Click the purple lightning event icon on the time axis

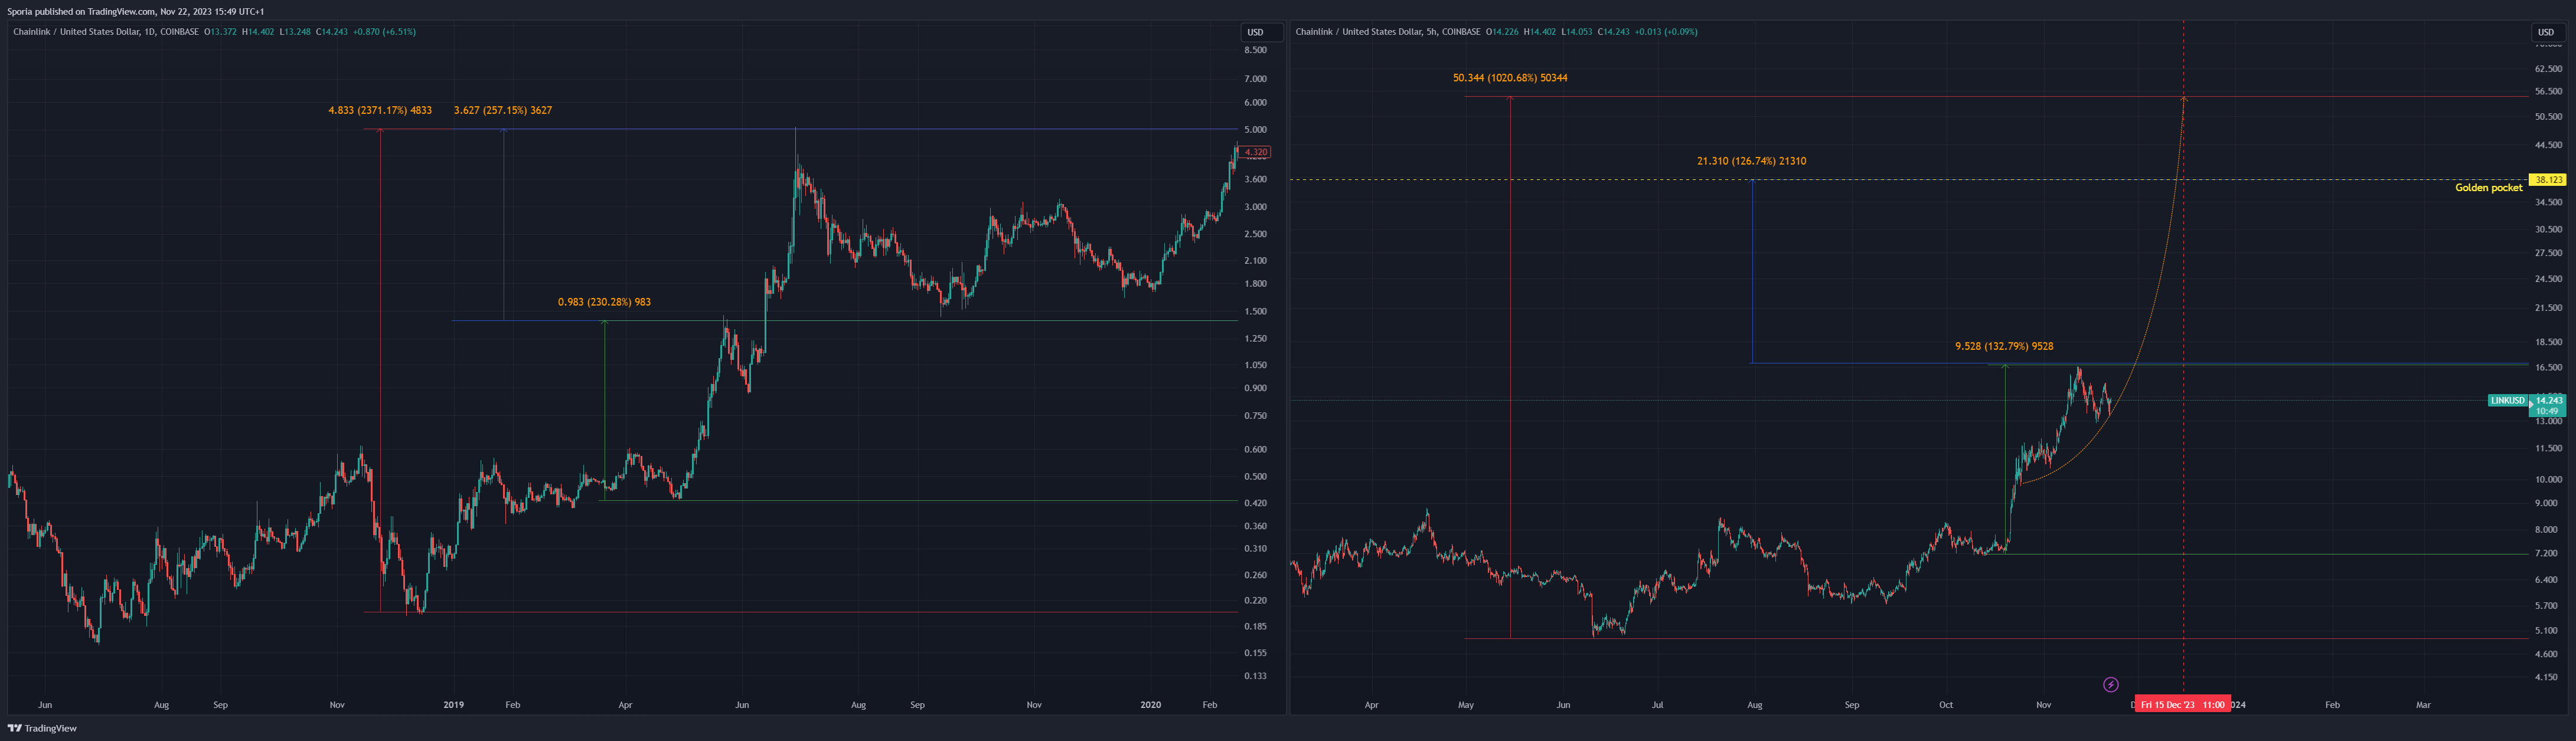click(x=2110, y=684)
